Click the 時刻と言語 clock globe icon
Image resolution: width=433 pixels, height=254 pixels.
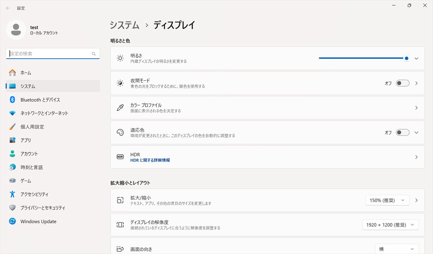(13, 167)
